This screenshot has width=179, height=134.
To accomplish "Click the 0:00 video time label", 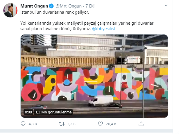I will pos(28,112).
